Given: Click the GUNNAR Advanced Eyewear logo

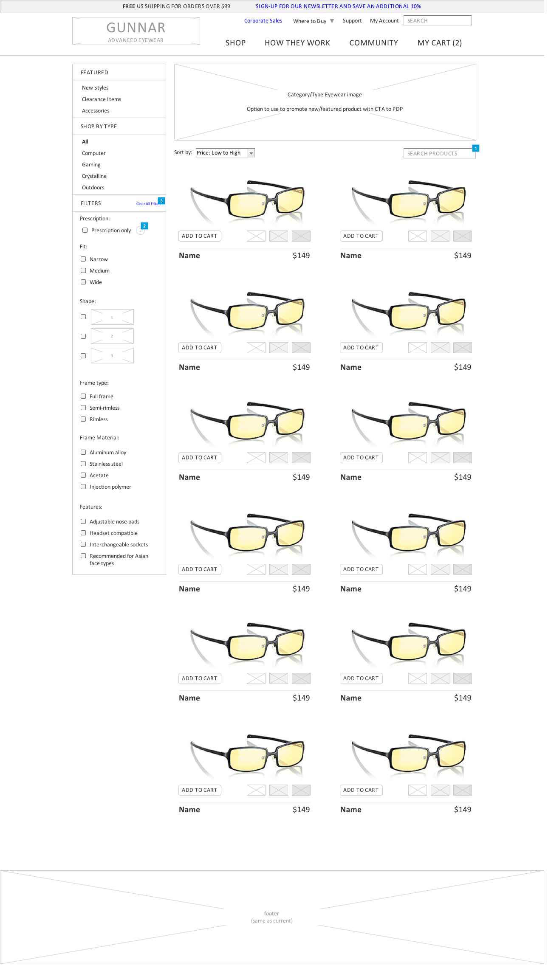Looking at the screenshot, I should [136, 31].
